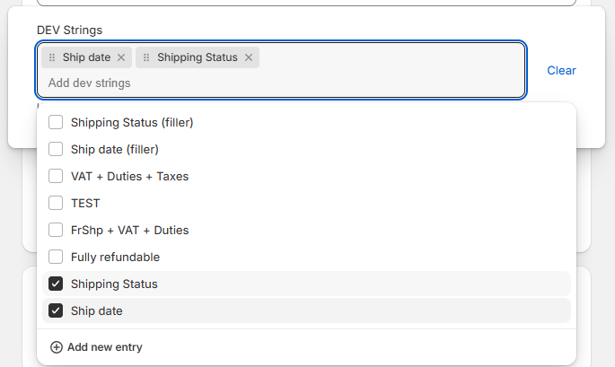Click the Add new entry button
This screenshot has height=367, width=615.
coord(96,347)
